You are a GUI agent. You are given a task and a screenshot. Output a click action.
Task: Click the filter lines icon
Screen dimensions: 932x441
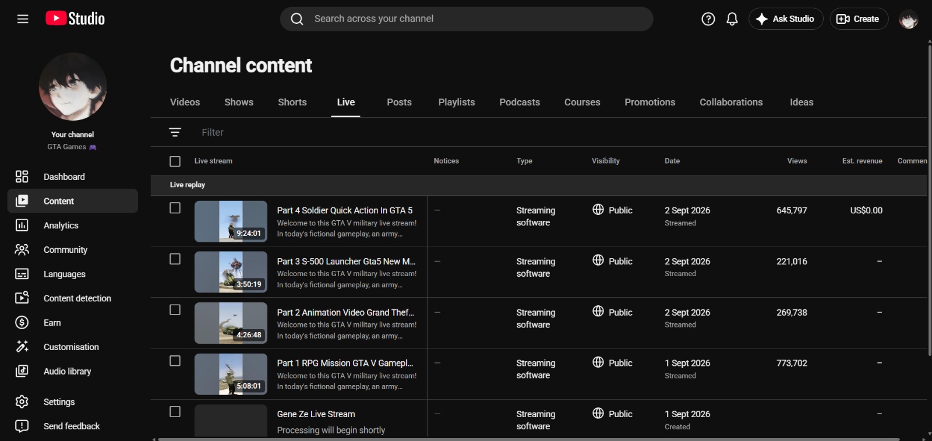[x=175, y=132]
